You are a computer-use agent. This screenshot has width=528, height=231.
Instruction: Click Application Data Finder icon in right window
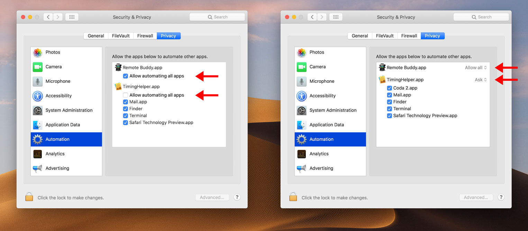302,125
